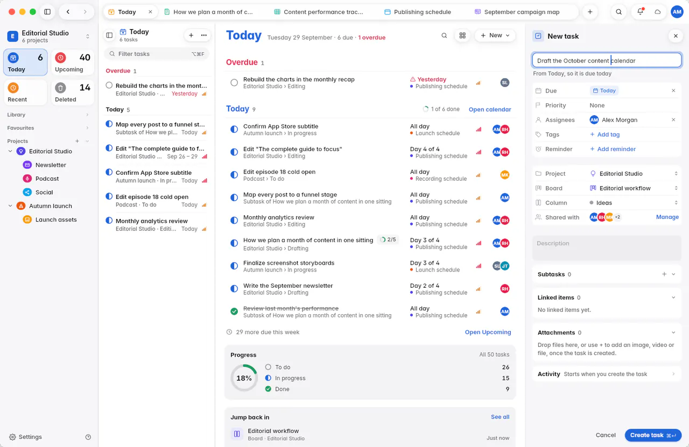The height and width of the screenshot is (447, 689).
Task: Open the How we plan a month tab
Action: pyautogui.click(x=208, y=12)
